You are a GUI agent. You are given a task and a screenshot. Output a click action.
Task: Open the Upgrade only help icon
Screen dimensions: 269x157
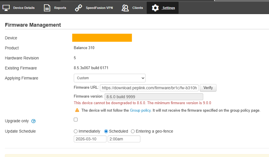(33, 121)
